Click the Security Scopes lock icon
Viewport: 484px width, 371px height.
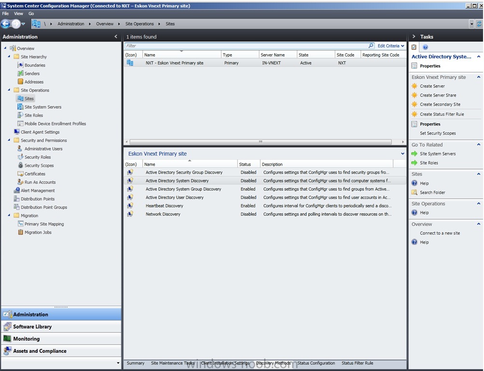[x=20, y=165]
